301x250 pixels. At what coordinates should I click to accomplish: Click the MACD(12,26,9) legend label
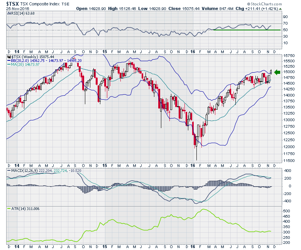click(x=25, y=171)
